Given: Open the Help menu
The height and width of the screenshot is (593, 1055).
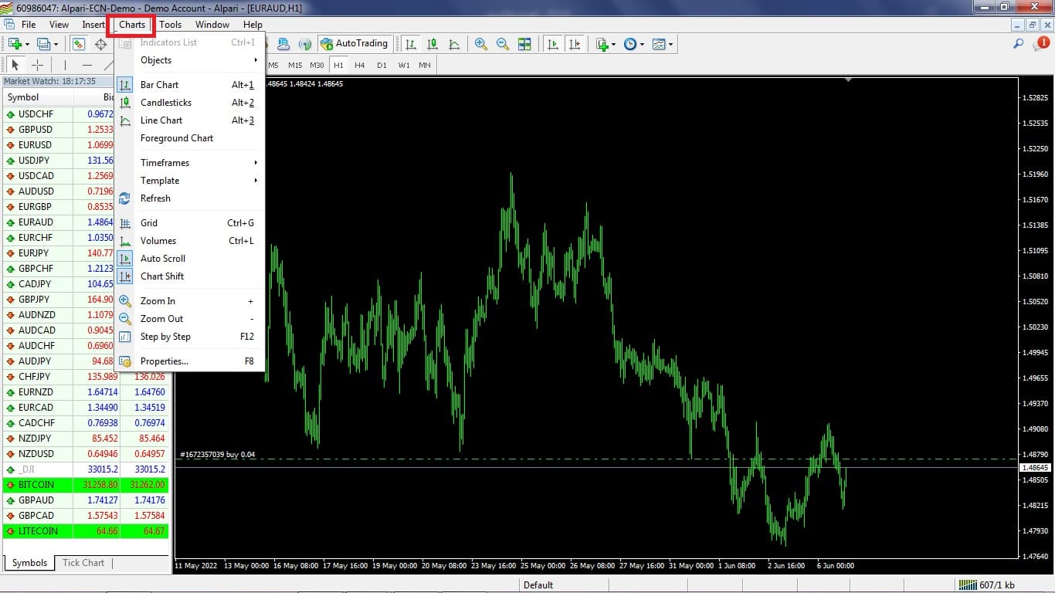Looking at the screenshot, I should (x=253, y=25).
